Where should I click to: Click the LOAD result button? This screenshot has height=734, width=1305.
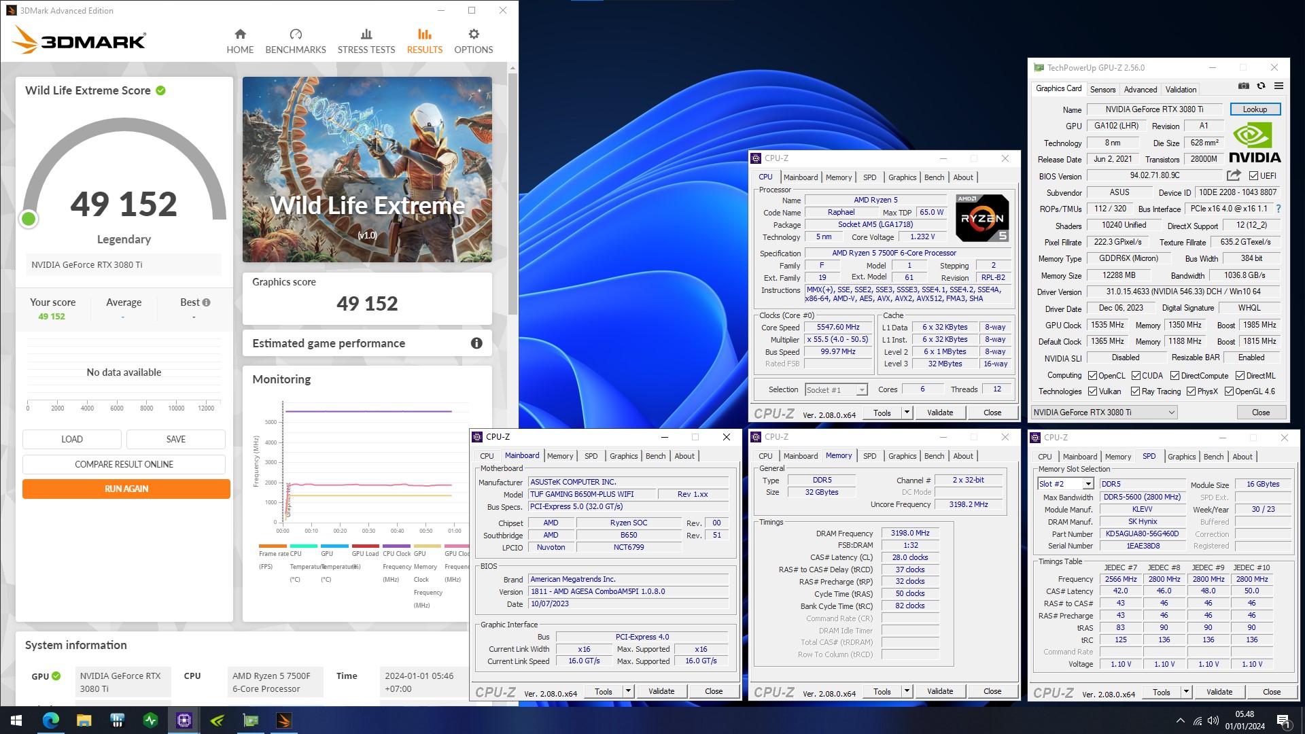click(x=72, y=439)
